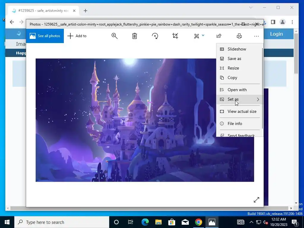Click the full screen expand arrows icon

tap(256, 200)
